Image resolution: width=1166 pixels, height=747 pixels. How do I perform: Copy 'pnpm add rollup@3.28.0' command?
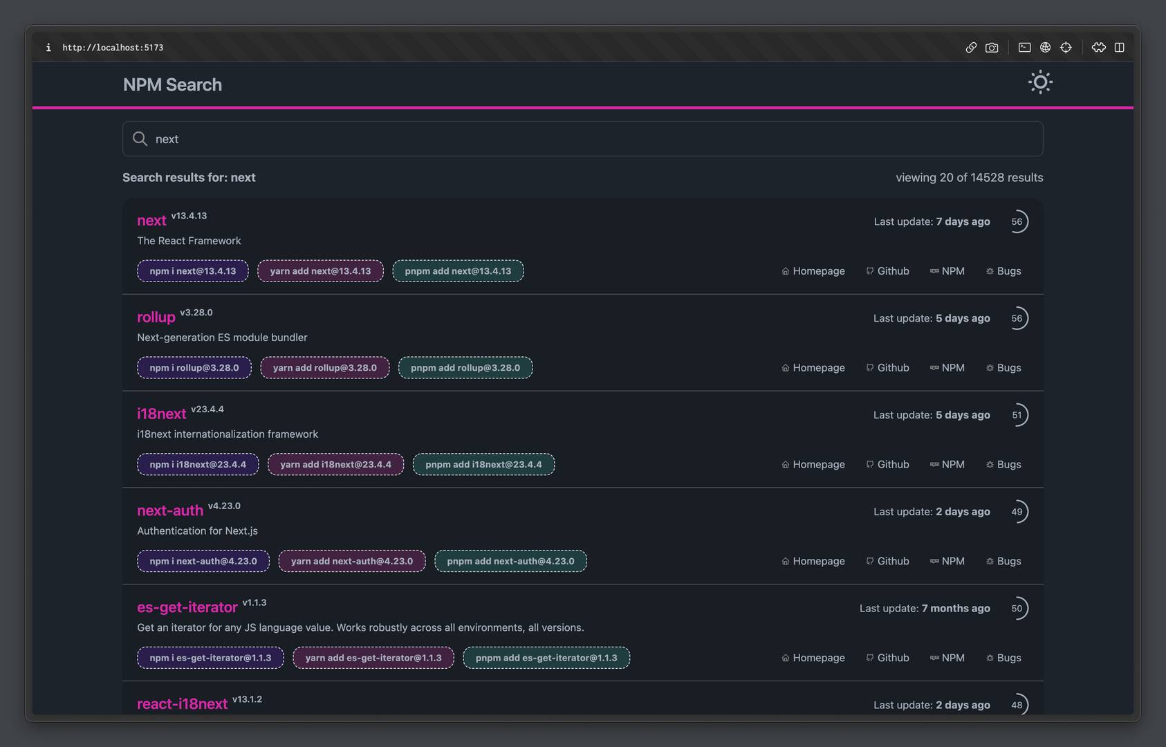[465, 368]
